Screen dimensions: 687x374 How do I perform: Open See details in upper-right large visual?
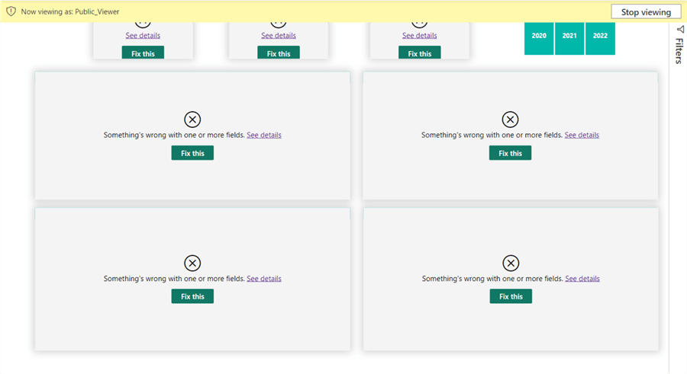(x=582, y=135)
